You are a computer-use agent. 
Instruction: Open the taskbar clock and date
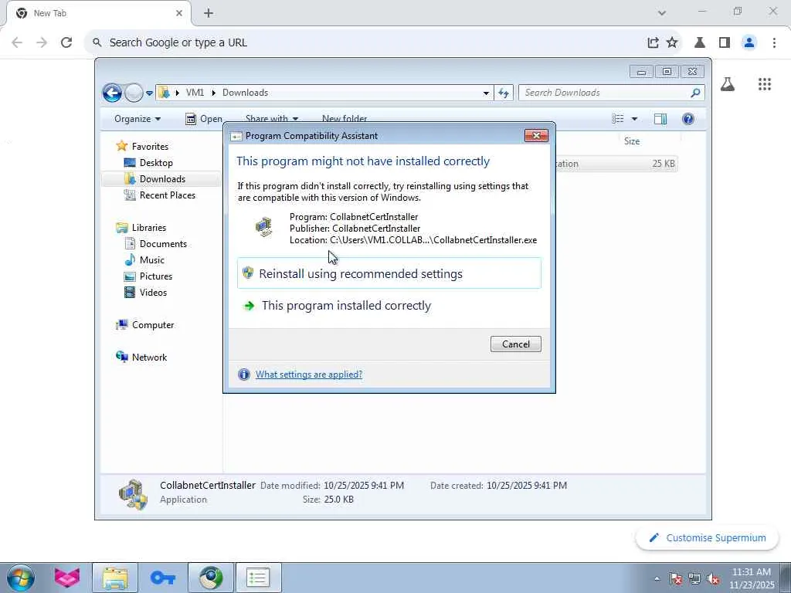[752, 578]
